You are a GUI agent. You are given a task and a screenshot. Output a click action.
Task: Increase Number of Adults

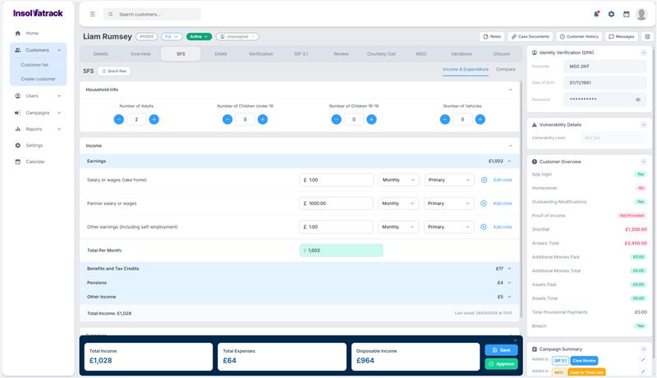pyautogui.click(x=154, y=120)
